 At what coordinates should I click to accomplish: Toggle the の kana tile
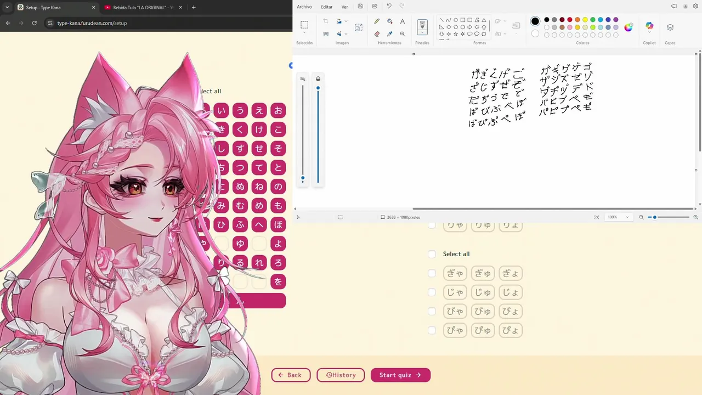click(x=278, y=187)
